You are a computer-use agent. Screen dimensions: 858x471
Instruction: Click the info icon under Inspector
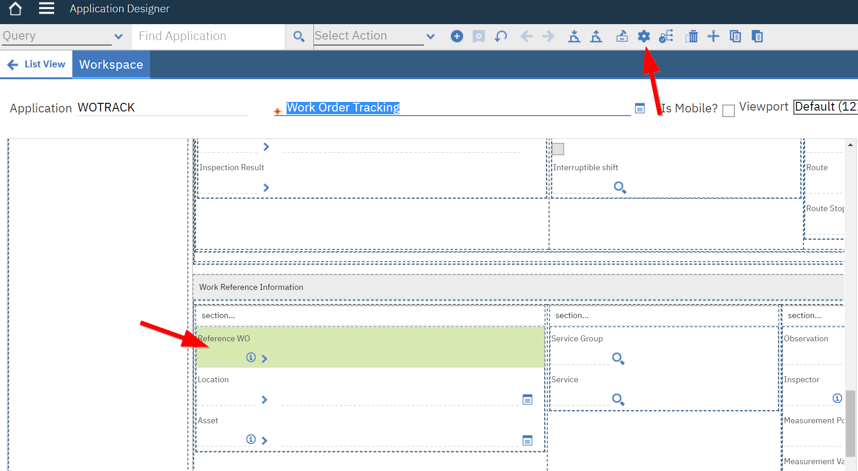[837, 398]
